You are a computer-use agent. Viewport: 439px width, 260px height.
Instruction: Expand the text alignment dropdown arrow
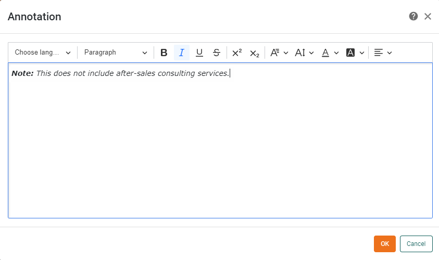(390, 53)
